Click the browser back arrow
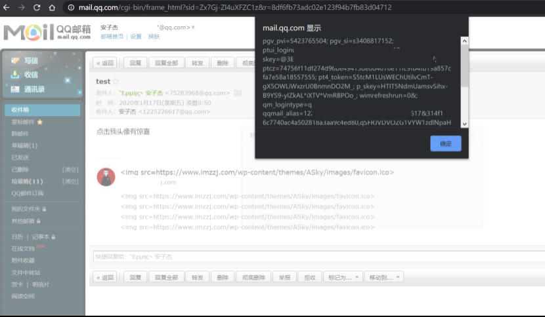The image size is (545, 317). 7,7
